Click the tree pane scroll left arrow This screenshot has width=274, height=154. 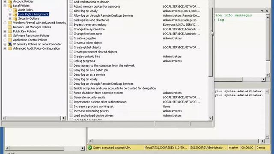[4, 118]
